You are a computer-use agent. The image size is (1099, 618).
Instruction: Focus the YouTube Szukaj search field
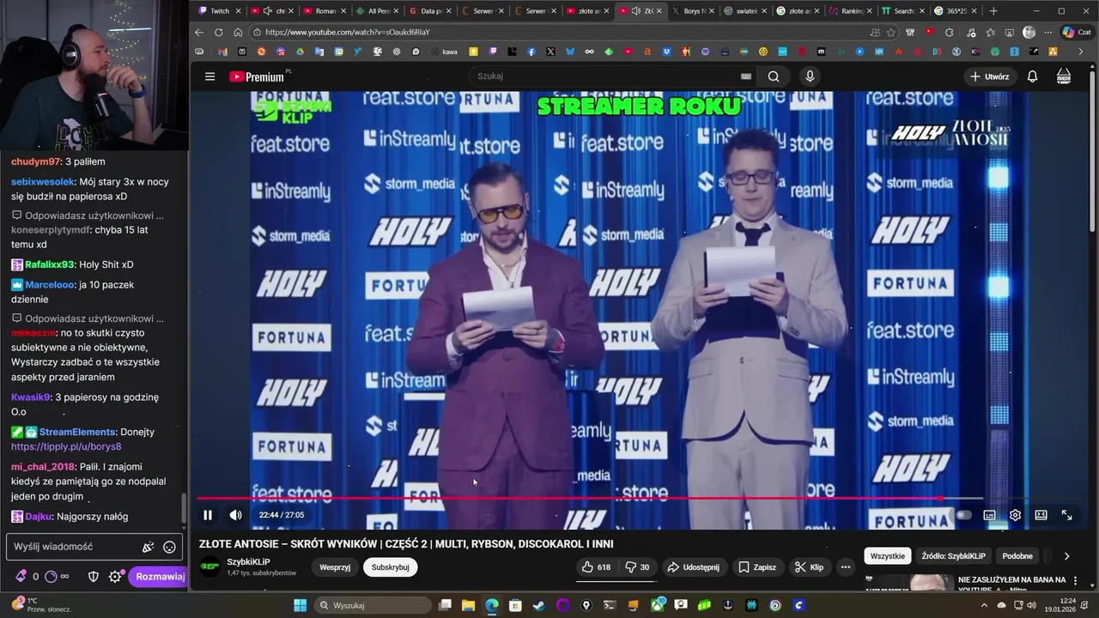tap(611, 76)
